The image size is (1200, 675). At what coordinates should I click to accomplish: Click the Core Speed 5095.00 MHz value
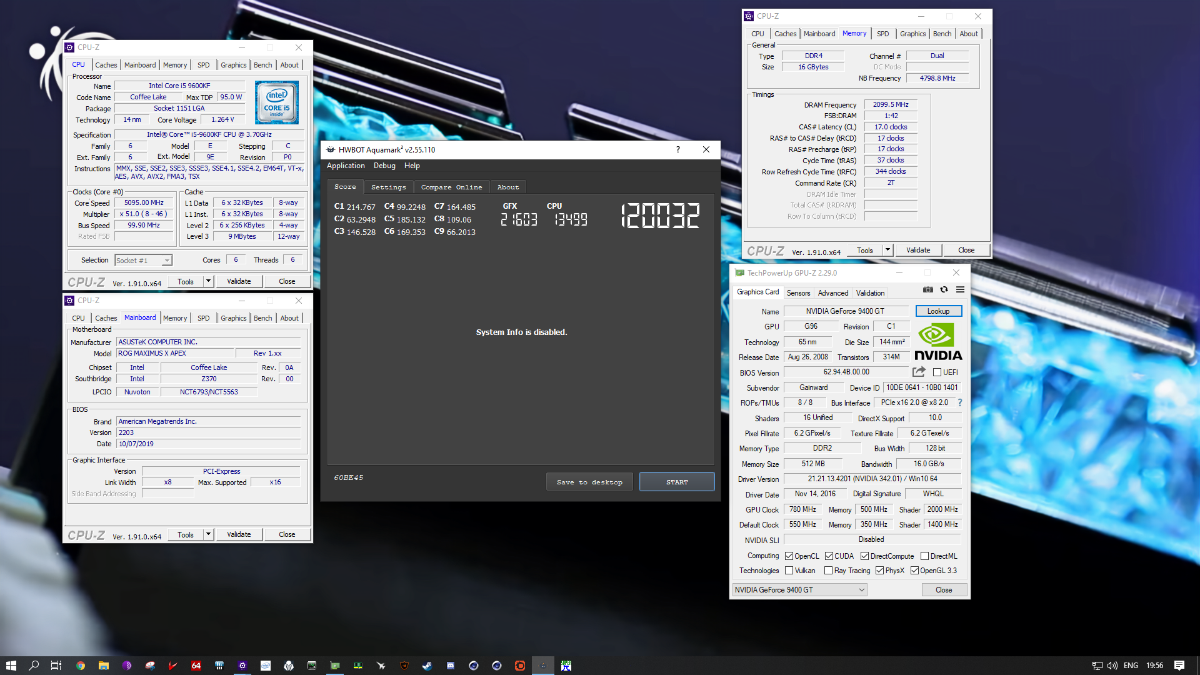coord(144,202)
